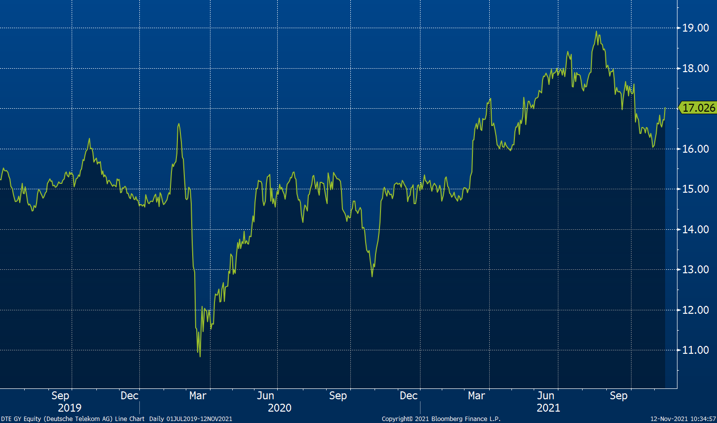Click the Sep 2019 axis label
The height and width of the screenshot is (423, 717).
[60, 396]
